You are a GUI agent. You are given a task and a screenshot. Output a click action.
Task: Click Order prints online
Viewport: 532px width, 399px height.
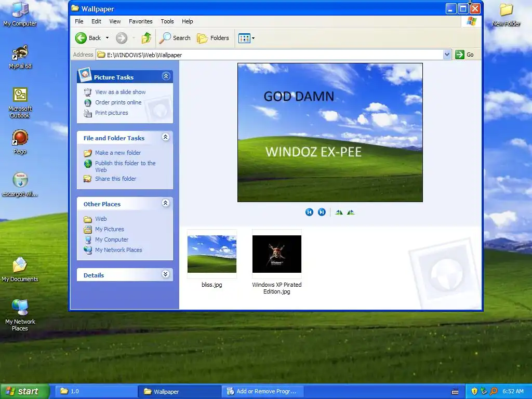point(118,102)
